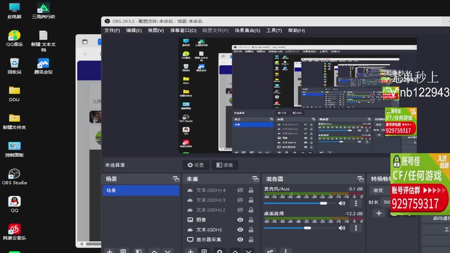Click scrollbar left arrow in background window

click(82, 244)
